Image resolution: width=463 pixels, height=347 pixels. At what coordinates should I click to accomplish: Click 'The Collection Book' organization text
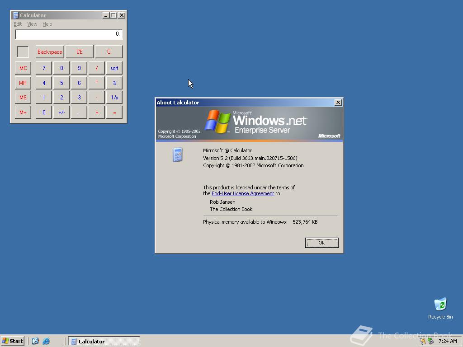coord(231,209)
